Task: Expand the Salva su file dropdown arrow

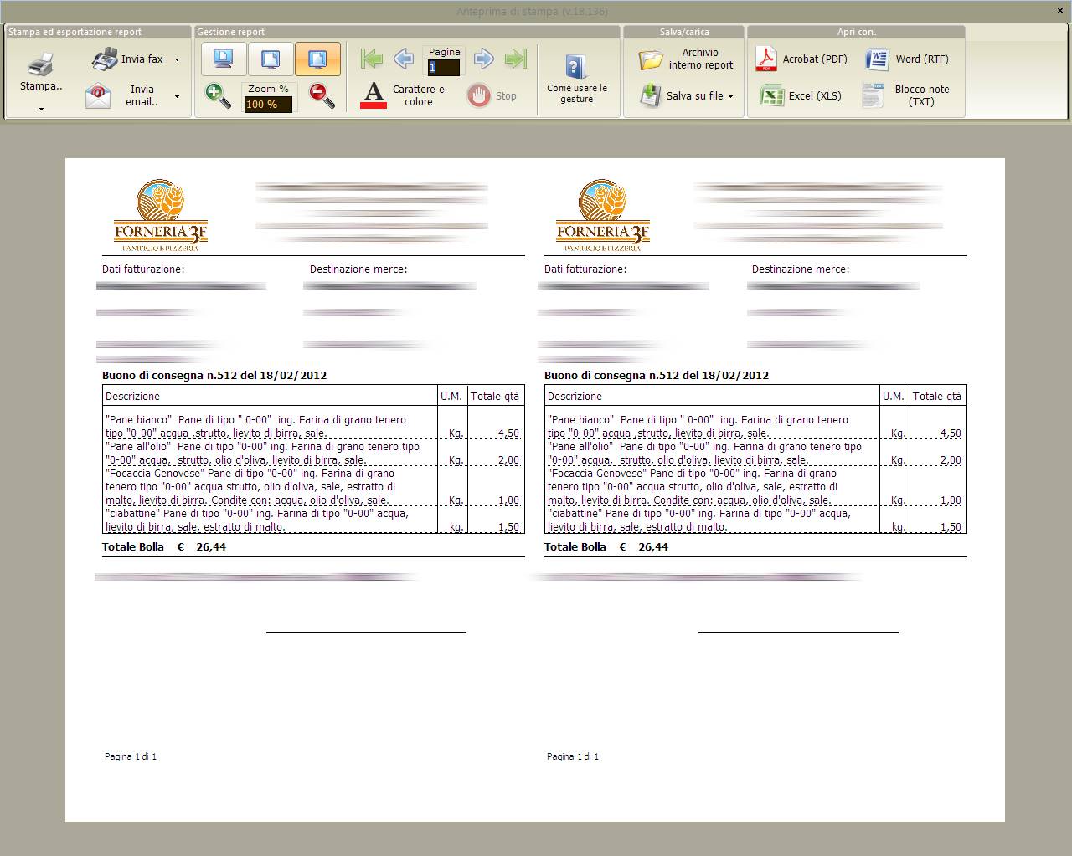Action: pyautogui.click(x=730, y=96)
